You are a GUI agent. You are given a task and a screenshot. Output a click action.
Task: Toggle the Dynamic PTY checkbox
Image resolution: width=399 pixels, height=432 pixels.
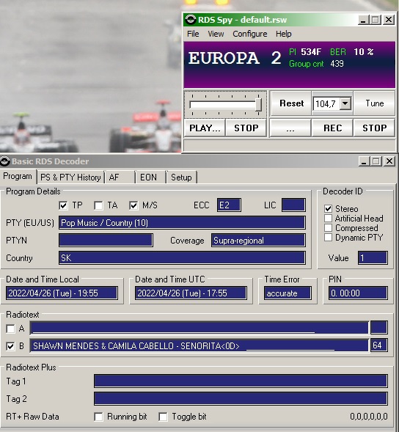(328, 237)
